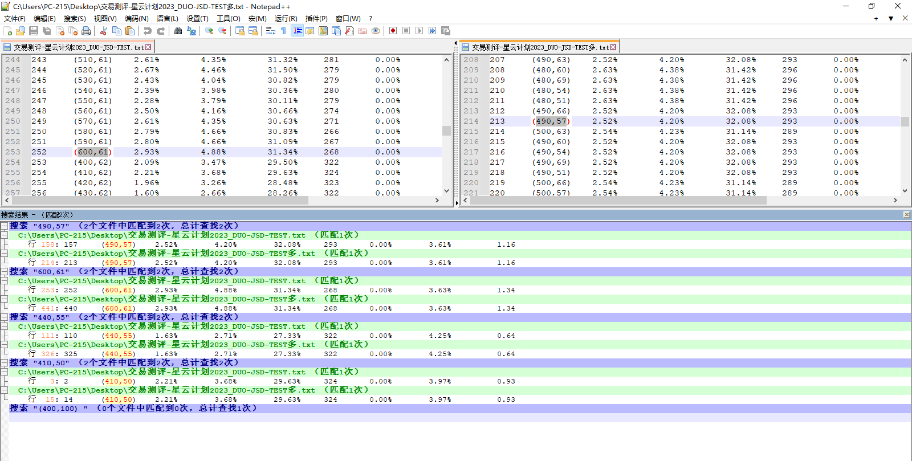This screenshot has height=461, width=912.
Task: Collapse the TEST.txt file node under "490,57" search
Action: pyautogui.click(x=4, y=235)
